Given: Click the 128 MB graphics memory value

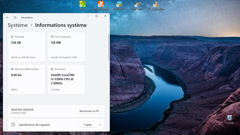Looking at the screenshot, I should 56,42.
